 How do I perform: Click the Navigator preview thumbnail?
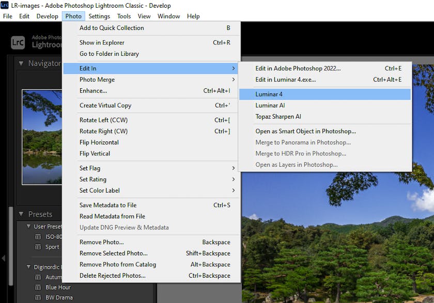[42, 137]
